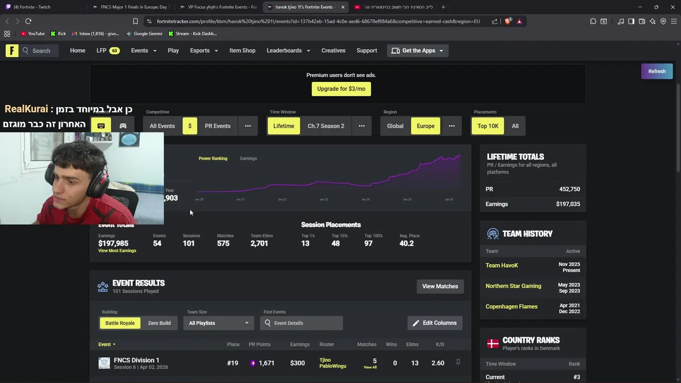This screenshot has width=681, height=383.
Task: Select Zero Build mode
Action: (x=159, y=323)
